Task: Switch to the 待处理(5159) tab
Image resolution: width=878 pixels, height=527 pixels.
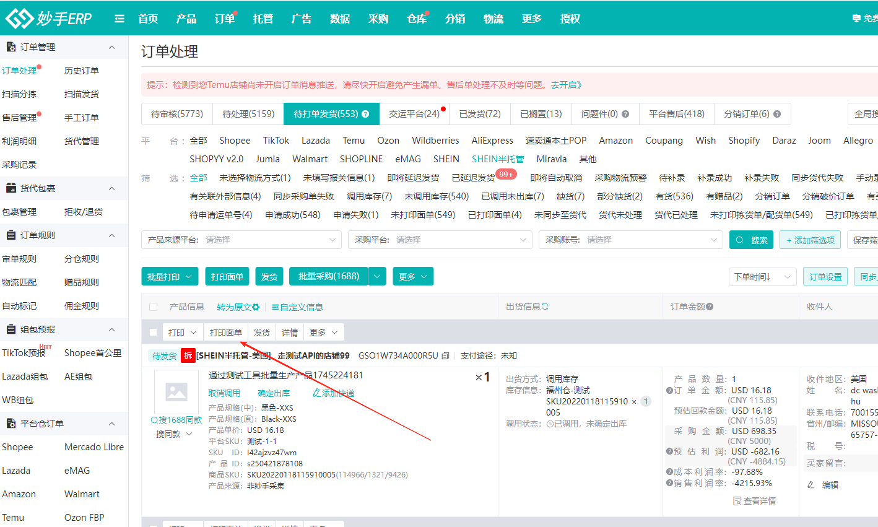Action: [x=248, y=114]
